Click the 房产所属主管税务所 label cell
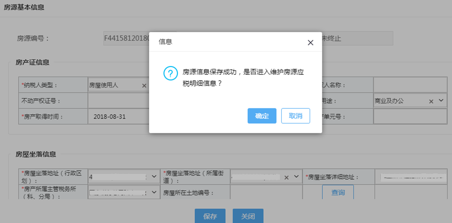Screen dimensions: 452x223 pos(53,192)
